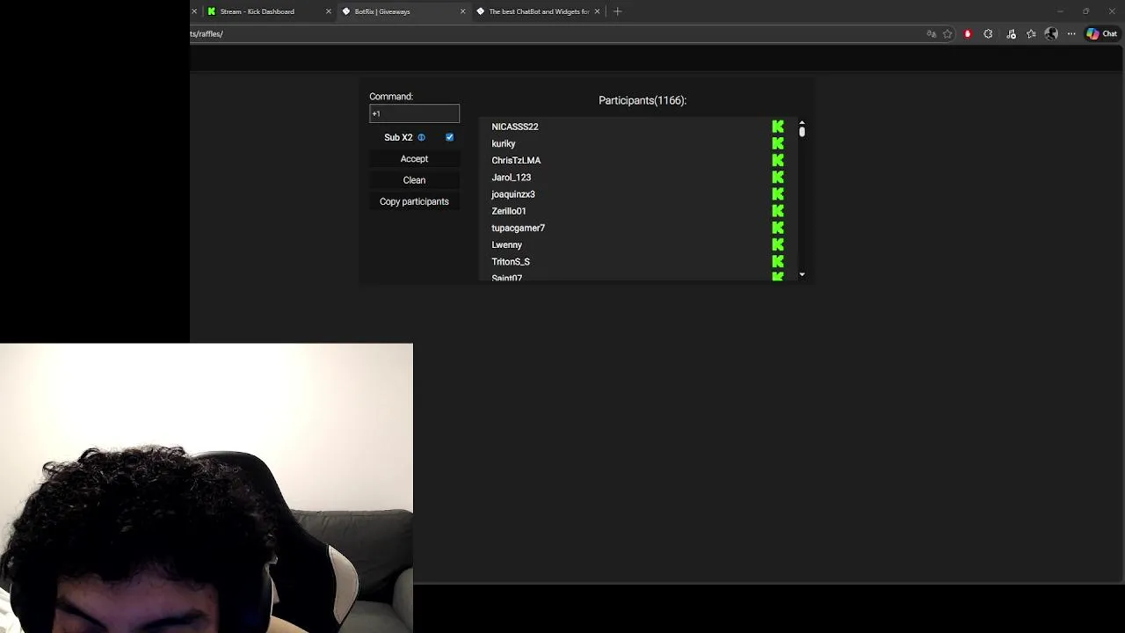
Task: Click the browser profile avatar
Action: click(1051, 33)
